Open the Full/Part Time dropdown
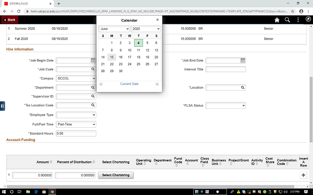Screen dimensions: 313x195 (x=76, y=124)
